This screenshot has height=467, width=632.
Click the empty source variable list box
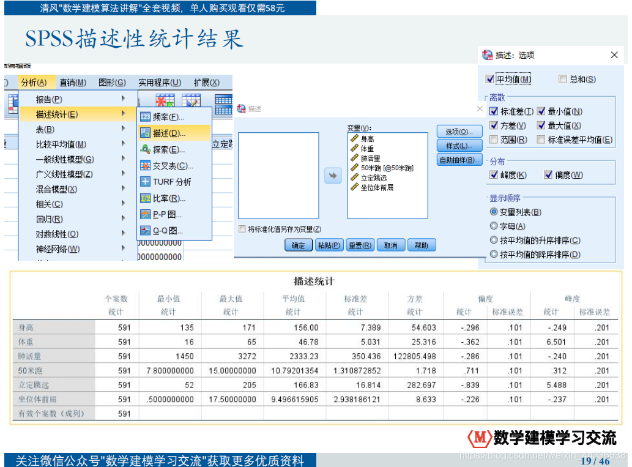click(278, 176)
